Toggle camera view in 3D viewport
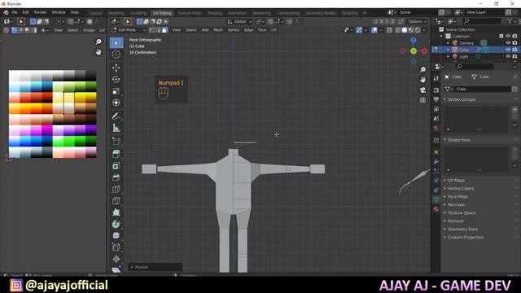 pos(422,90)
